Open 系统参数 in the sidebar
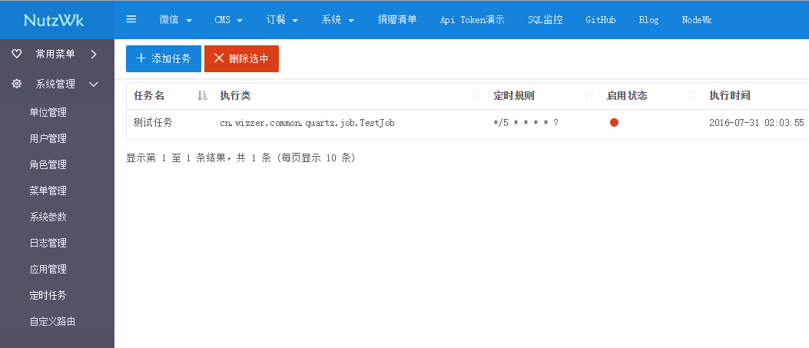 coord(48,217)
